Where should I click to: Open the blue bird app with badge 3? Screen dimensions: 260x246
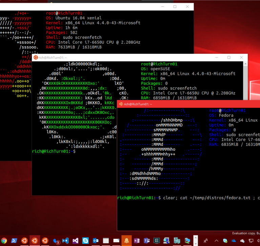pos(56,241)
